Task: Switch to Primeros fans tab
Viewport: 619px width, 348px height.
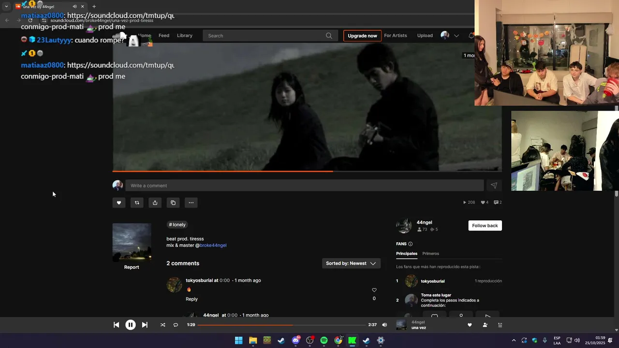Action: click(430, 254)
